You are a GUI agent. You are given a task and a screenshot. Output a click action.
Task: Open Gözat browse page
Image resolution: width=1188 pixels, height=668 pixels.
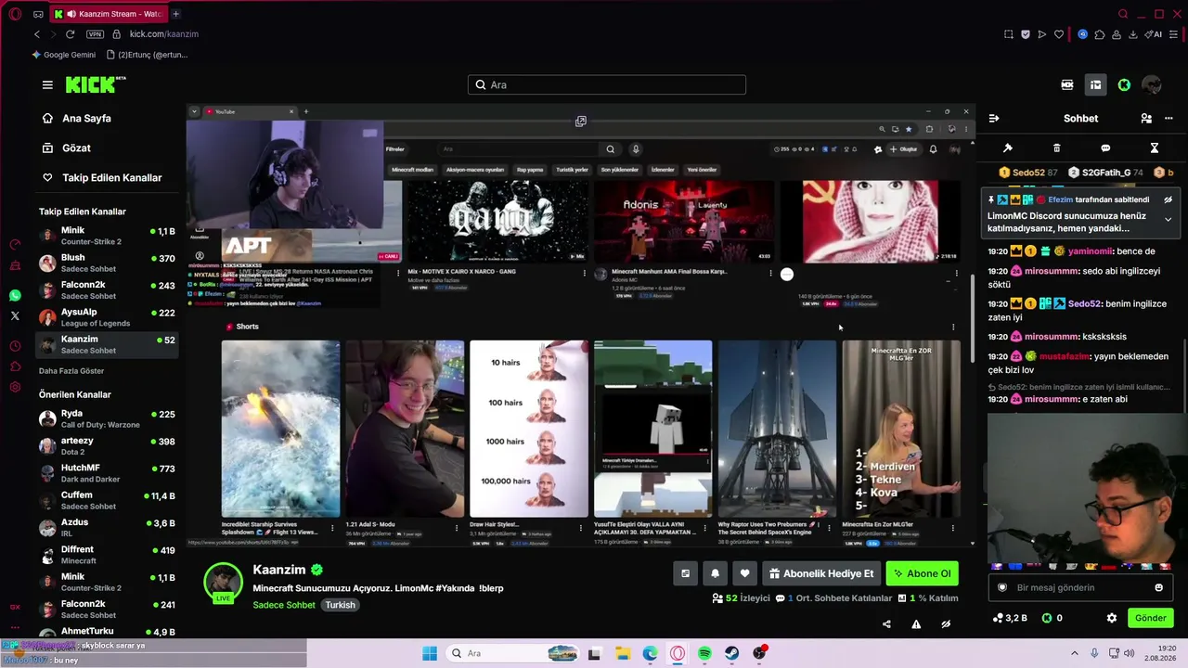(x=76, y=148)
